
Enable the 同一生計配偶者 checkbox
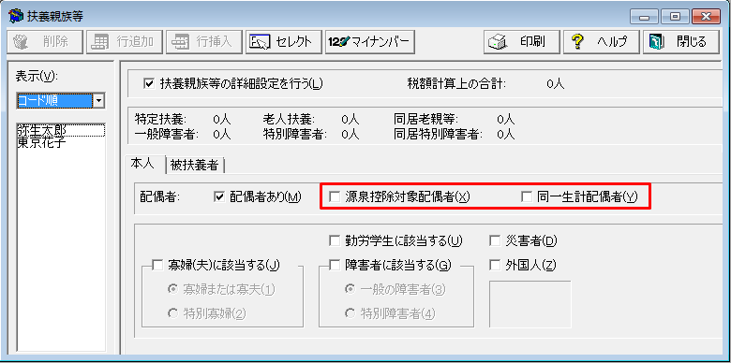coord(527,196)
